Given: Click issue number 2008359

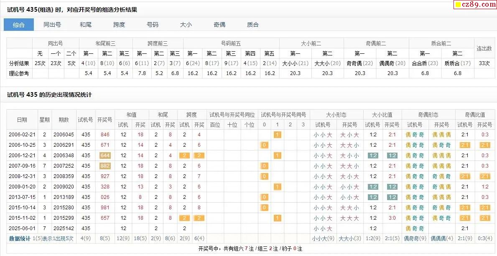Looking at the screenshot, I should tap(64, 176).
